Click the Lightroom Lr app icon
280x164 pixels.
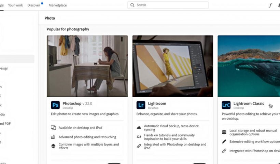(141, 105)
